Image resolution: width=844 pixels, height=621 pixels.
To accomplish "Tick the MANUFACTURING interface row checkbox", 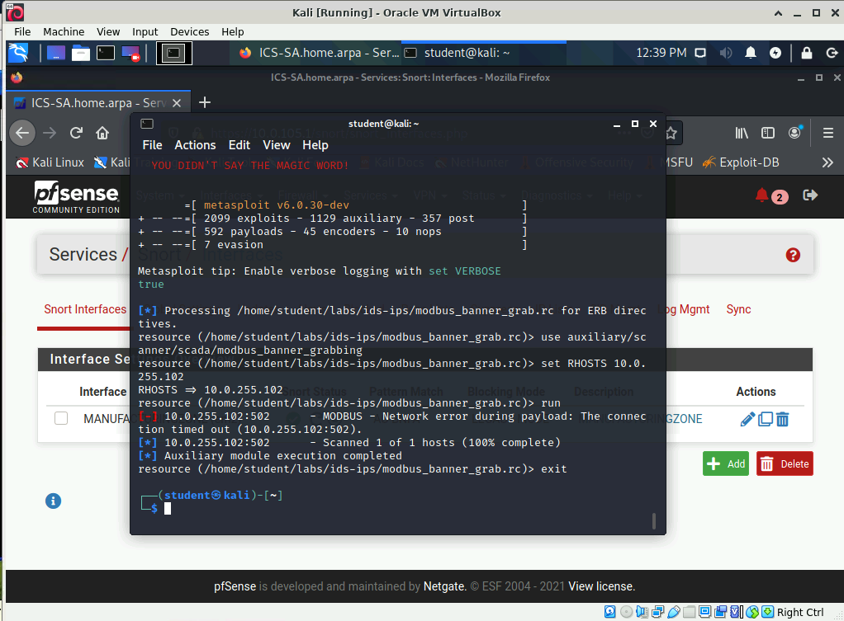I will point(61,418).
